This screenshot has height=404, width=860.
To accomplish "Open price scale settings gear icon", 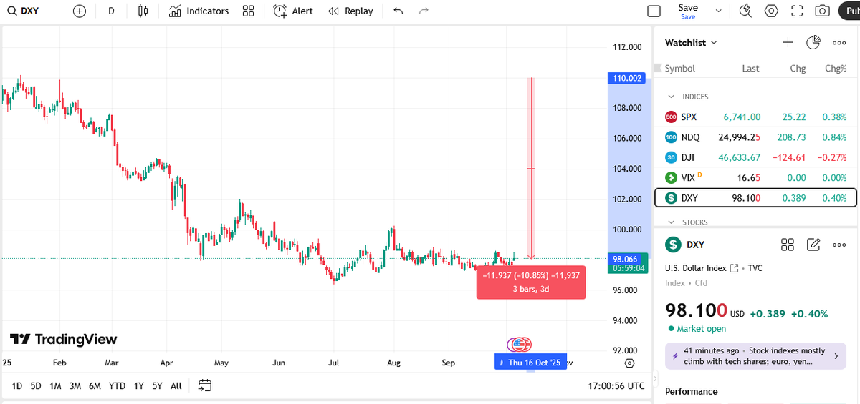I will (629, 363).
